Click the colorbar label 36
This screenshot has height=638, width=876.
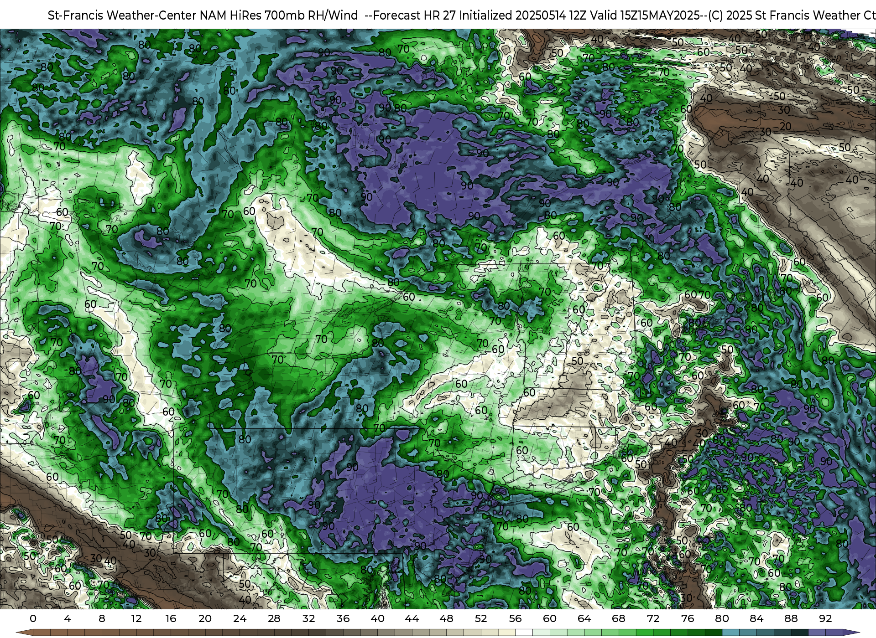[x=343, y=618]
